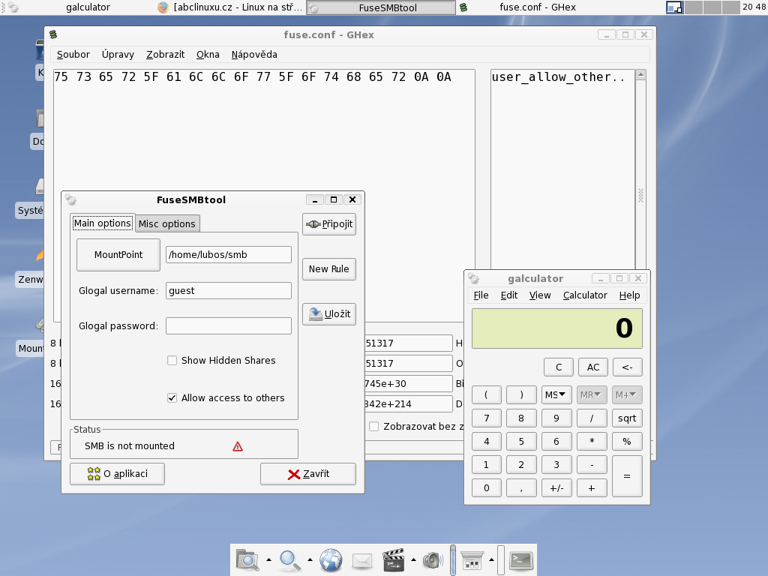Enable Show Hidden Shares checkbox
The width and height of the screenshot is (768, 576).
(172, 361)
